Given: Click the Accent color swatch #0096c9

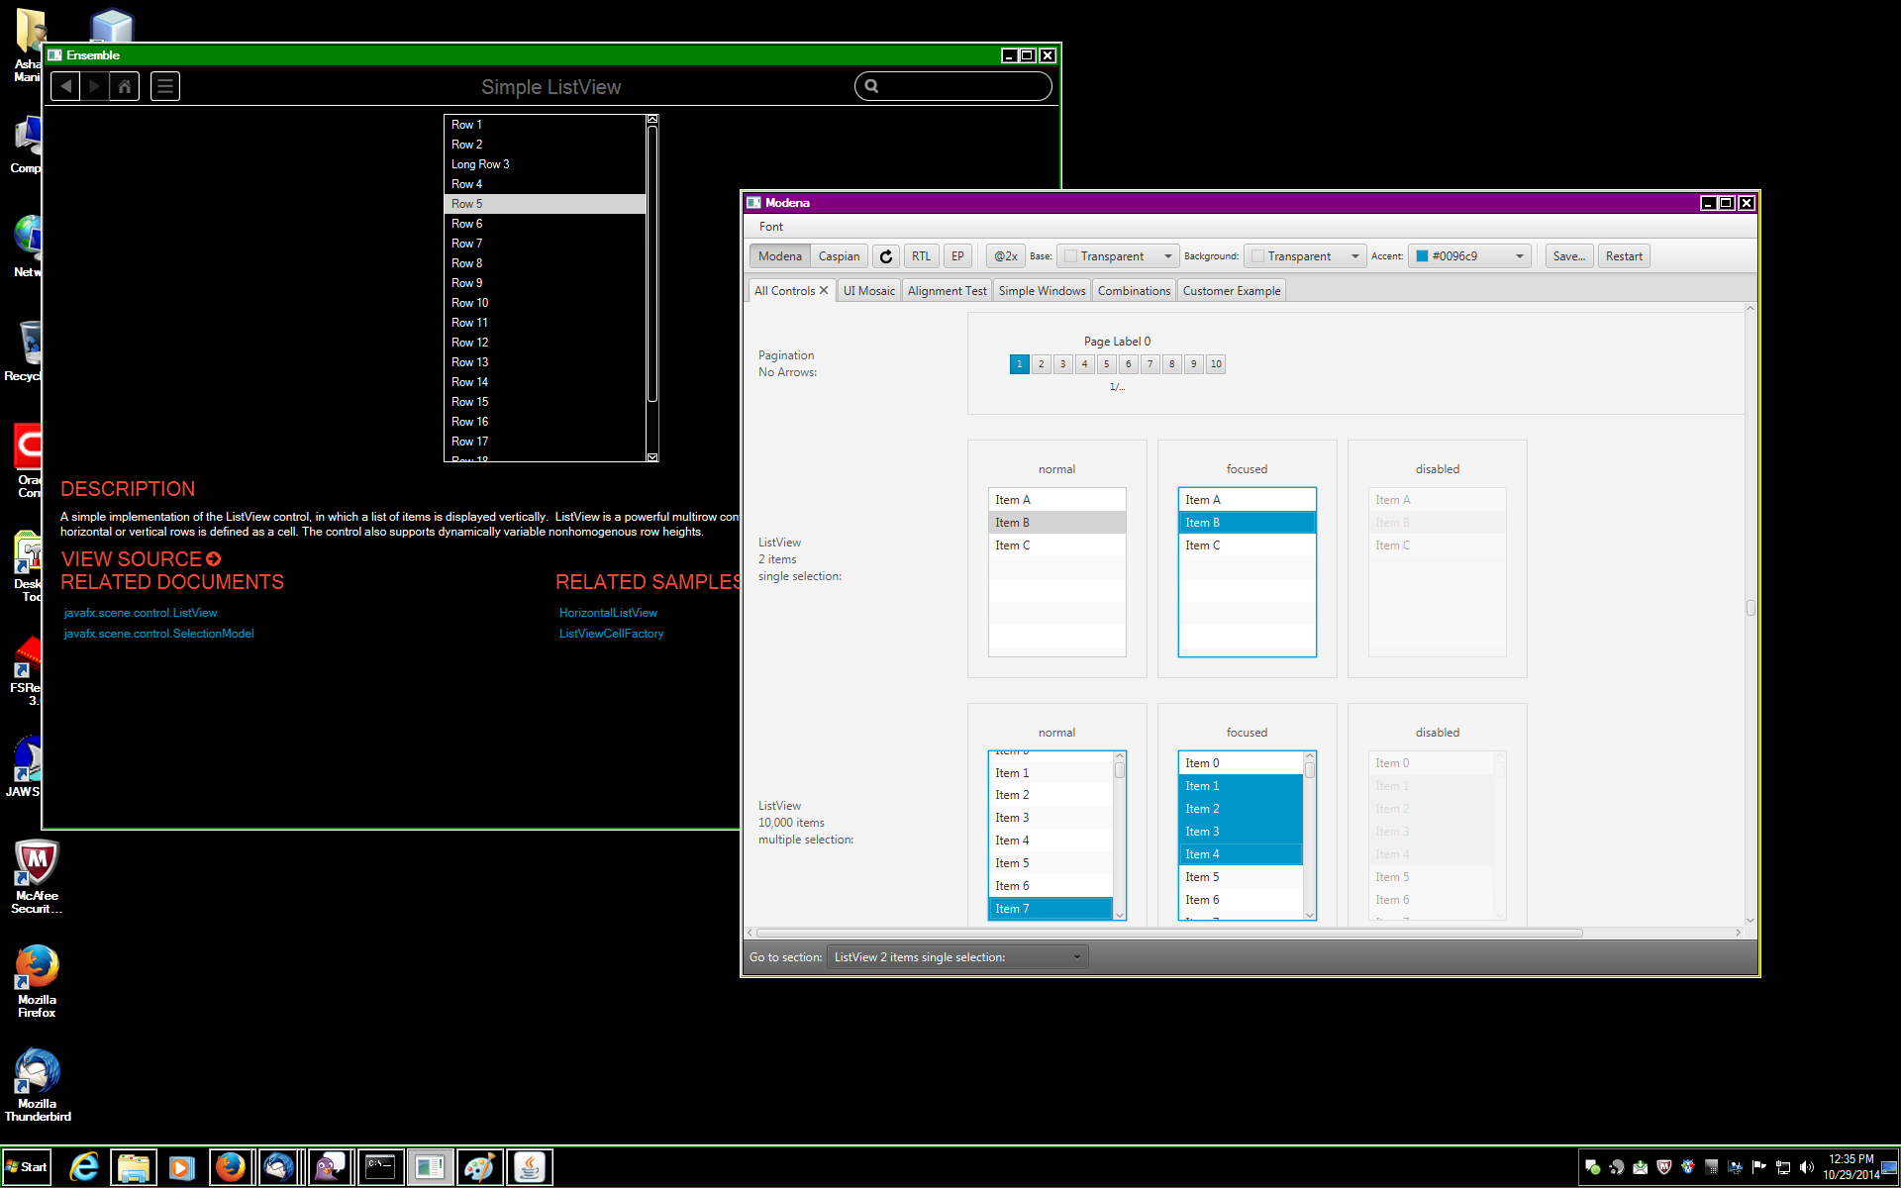Looking at the screenshot, I should click(x=1423, y=256).
